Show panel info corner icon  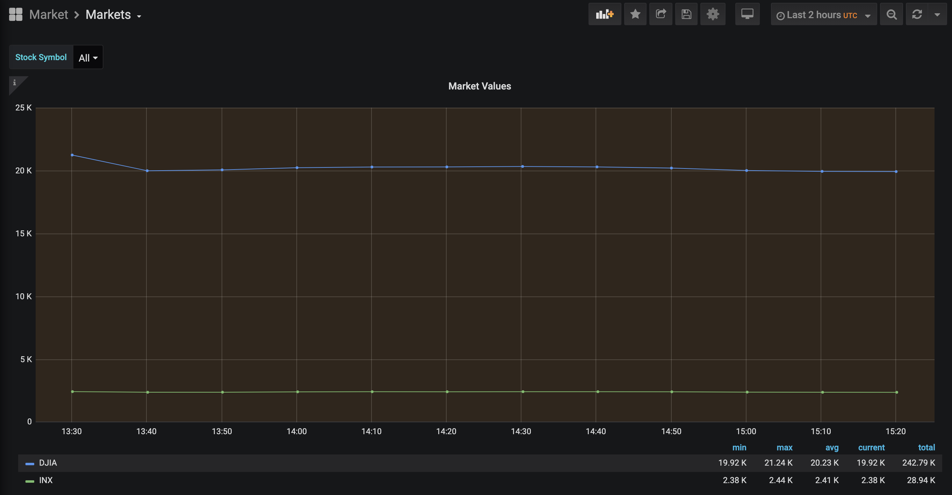(15, 82)
